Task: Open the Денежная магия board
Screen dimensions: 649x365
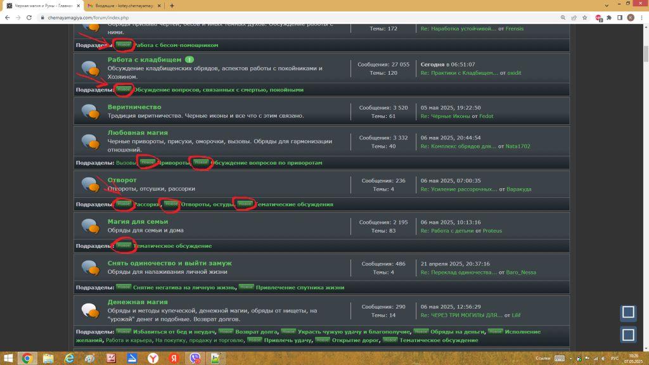Action: (138, 302)
